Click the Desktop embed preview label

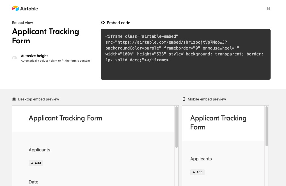[x=38, y=99]
